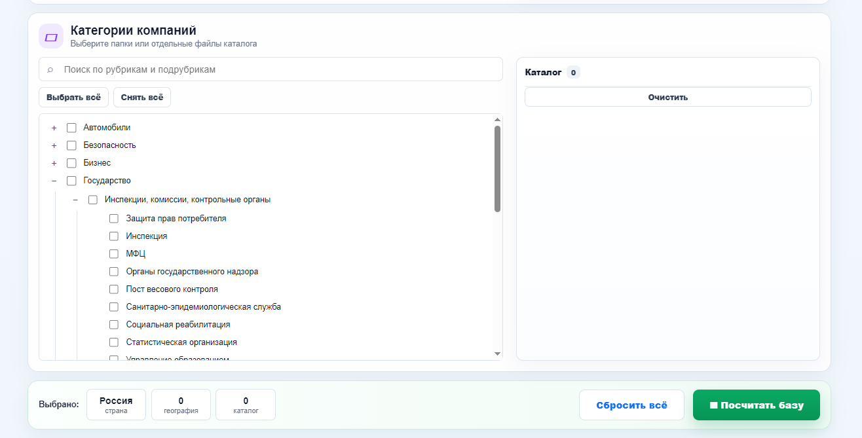
Task: Tick the Статистическая организация checkbox
Action: pyautogui.click(x=114, y=342)
